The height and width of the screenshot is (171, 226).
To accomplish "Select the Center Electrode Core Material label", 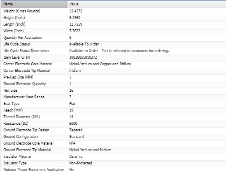I will coord(28,64).
